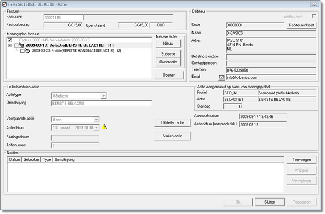Click the yellow warning icon beside Actiedatum
The height and width of the screenshot is (214, 325).
point(104,126)
